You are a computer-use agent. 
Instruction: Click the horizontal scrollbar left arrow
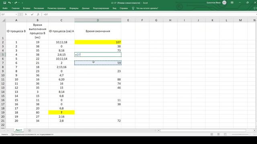click(x=159, y=130)
